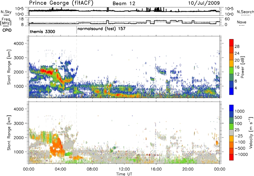
Task: Click the 'Prince George (fitACF)' title text
Action: click(x=61, y=3)
